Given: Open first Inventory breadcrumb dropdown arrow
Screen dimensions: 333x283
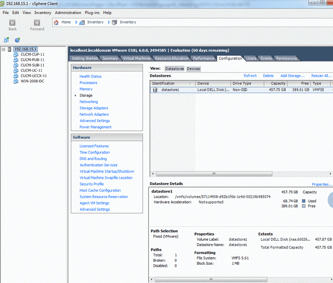Looking at the screenshot, I should tap(76, 22).
